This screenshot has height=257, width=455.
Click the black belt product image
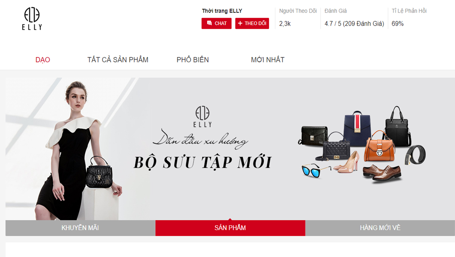[415, 155]
